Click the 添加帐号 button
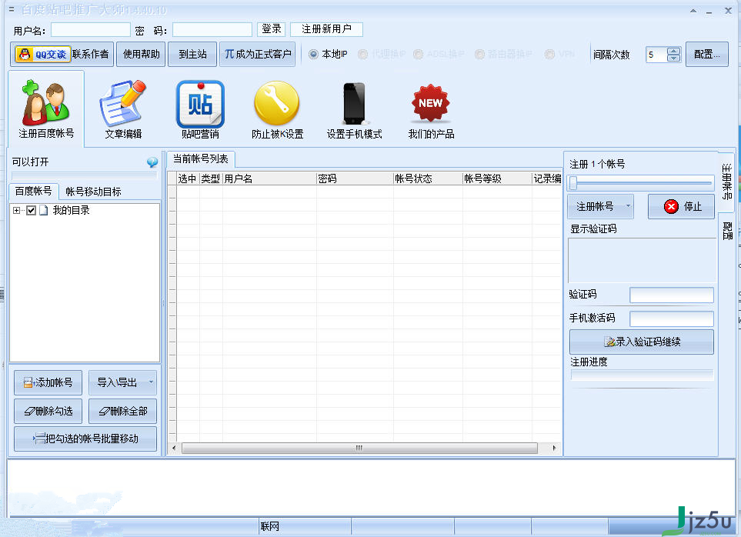Viewport: 741px width, 537px height. coord(48,382)
